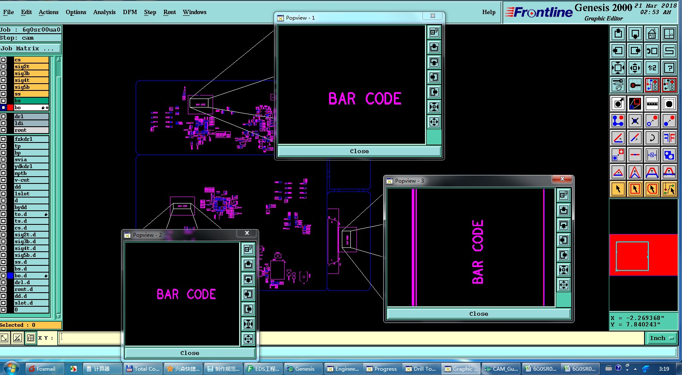Click the layer list scroll up arrow
Image resolution: width=682 pixels, height=375 pixels.
(x=58, y=60)
